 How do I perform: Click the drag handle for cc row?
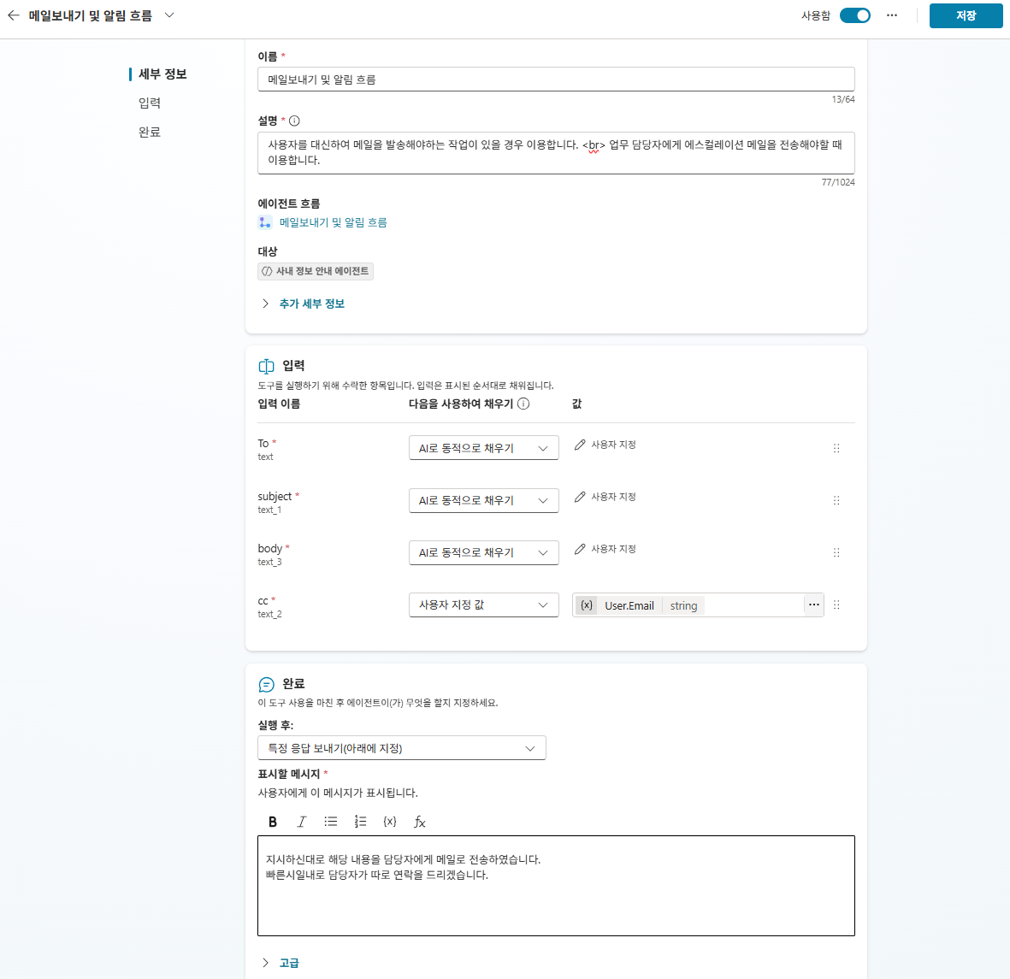[x=836, y=605]
